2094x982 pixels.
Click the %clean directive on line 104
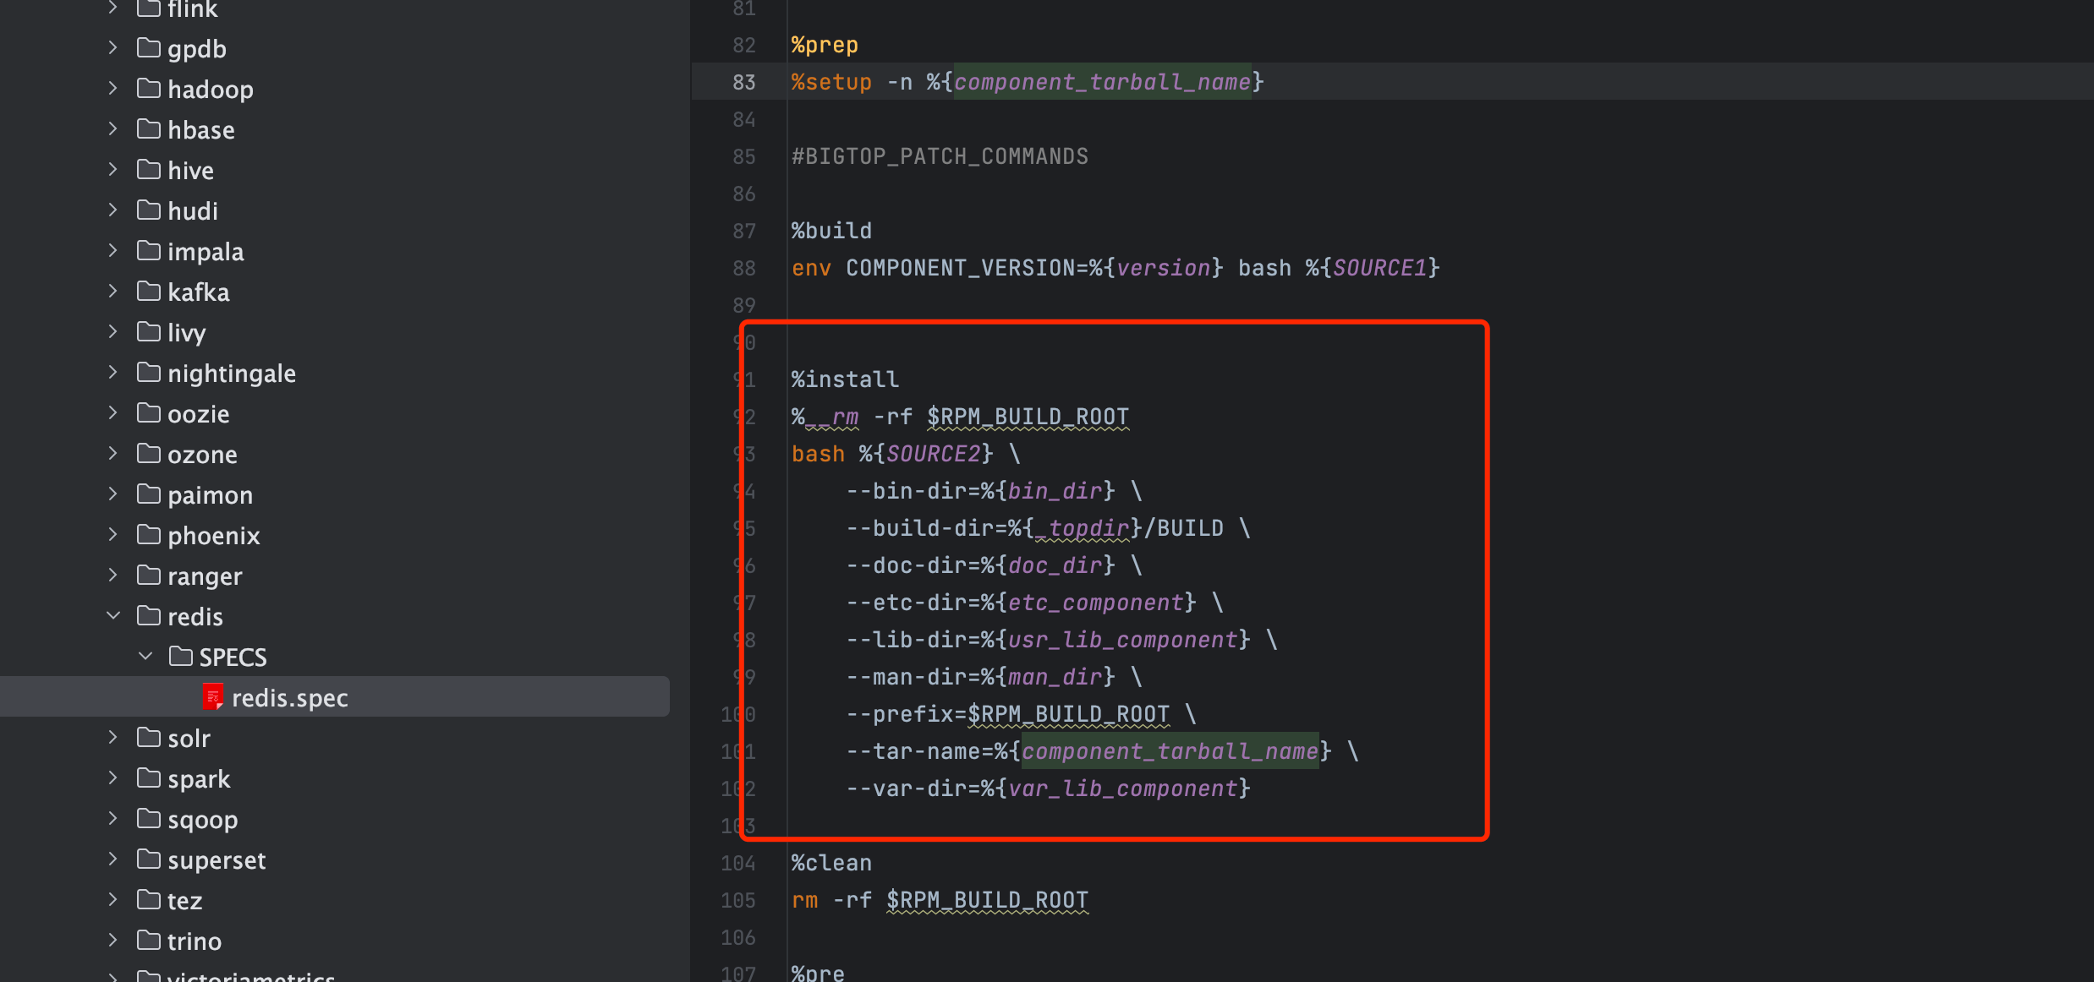pos(831,863)
